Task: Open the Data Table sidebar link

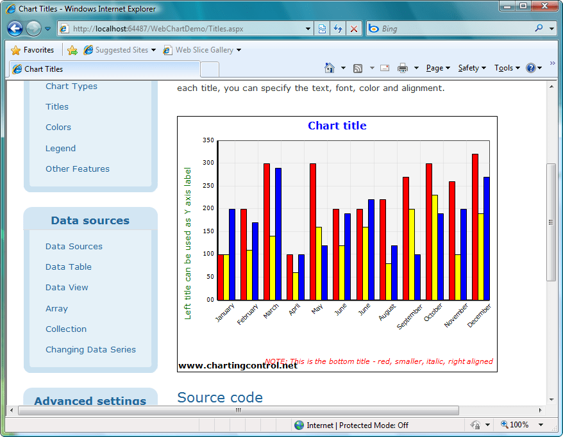Action: [68, 267]
